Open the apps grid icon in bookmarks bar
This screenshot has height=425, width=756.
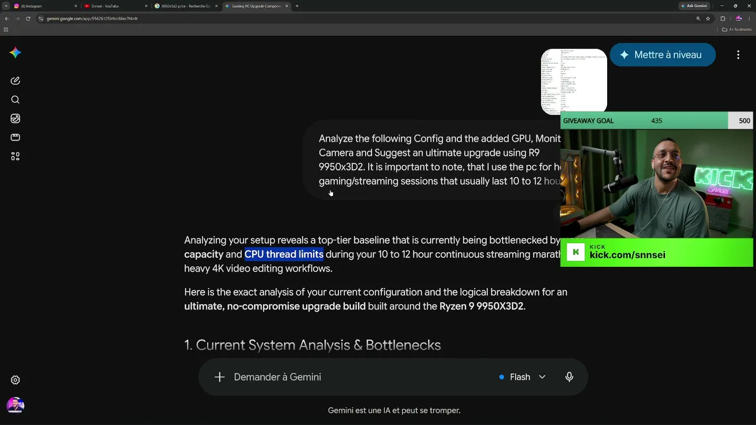point(6,29)
